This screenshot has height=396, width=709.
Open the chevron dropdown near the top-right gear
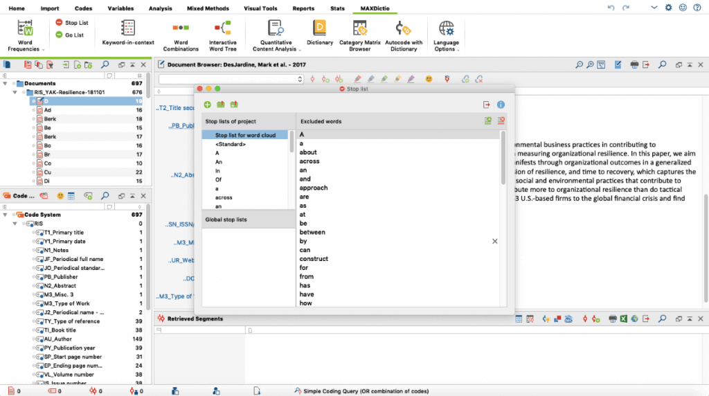point(654,8)
